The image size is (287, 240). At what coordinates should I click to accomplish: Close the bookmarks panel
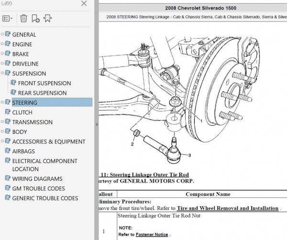pos(84,3)
